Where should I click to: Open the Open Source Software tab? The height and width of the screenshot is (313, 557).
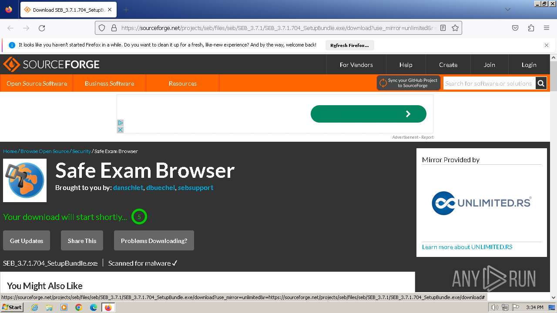click(x=37, y=83)
